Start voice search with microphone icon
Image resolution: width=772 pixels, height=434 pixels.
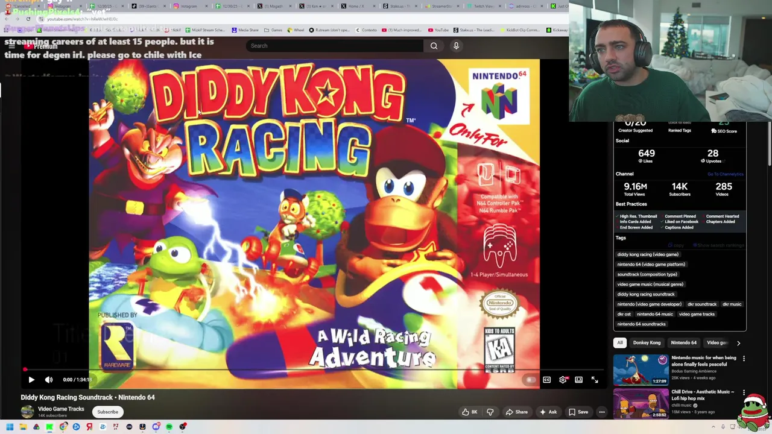tap(456, 46)
